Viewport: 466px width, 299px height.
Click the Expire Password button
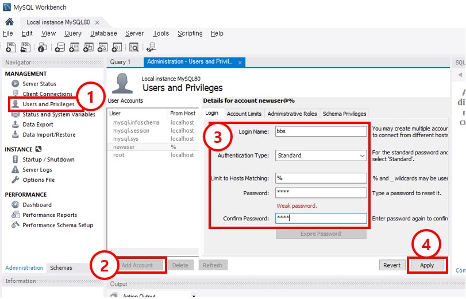click(x=321, y=234)
